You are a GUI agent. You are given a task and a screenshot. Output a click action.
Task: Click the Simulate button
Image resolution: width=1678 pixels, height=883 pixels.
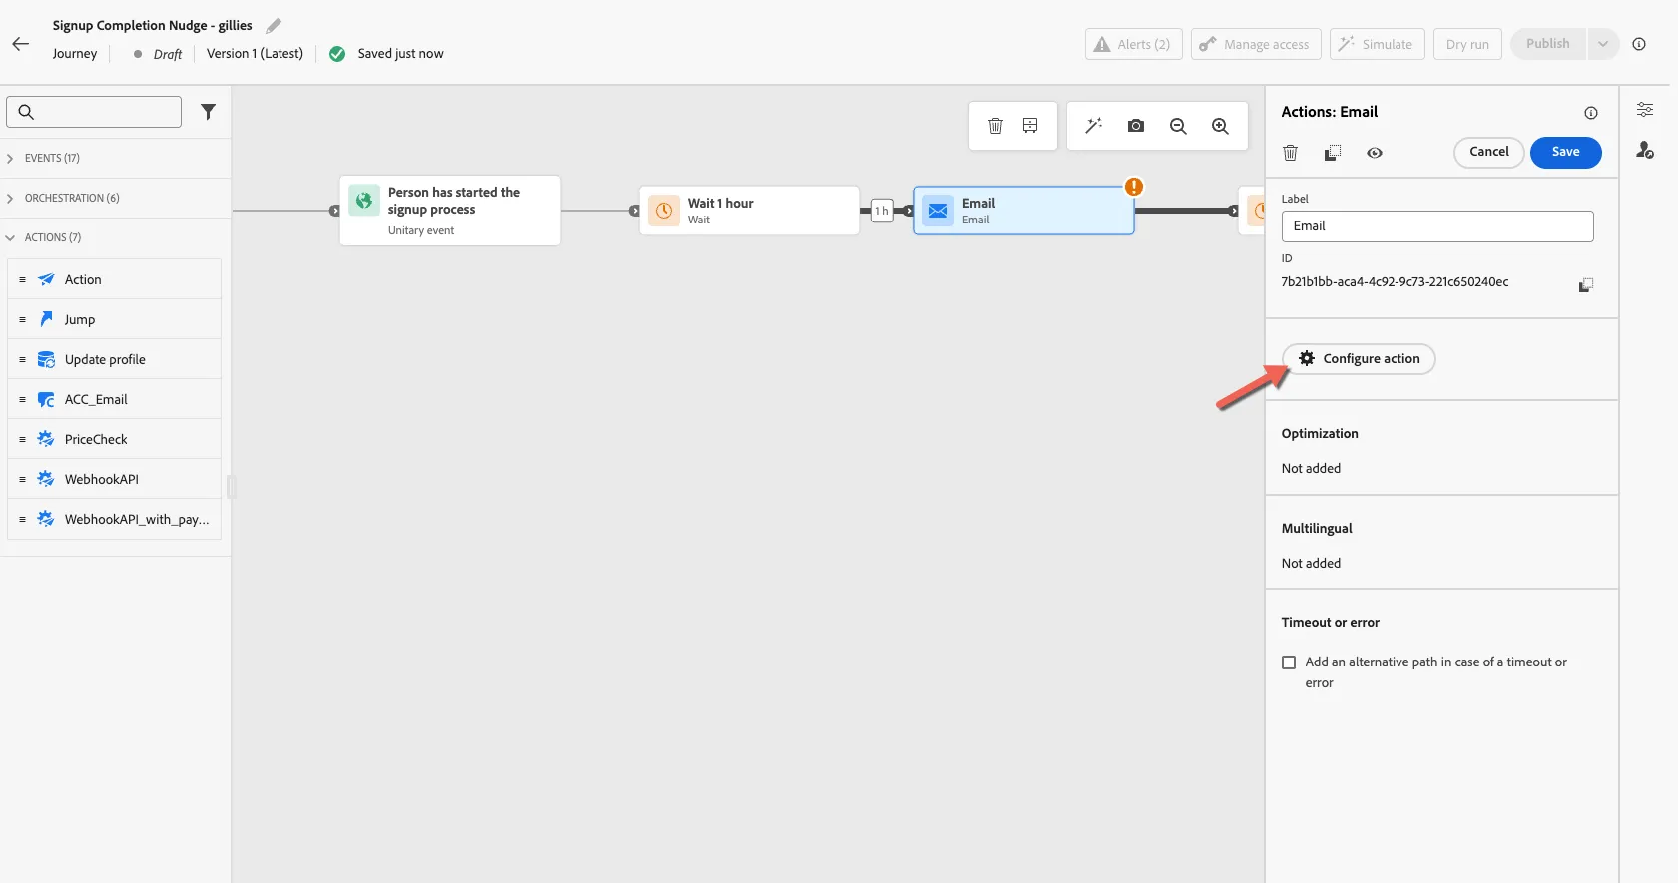1377,44
